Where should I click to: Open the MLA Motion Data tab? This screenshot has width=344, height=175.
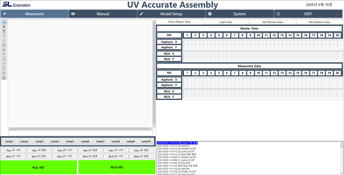click(319, 22)
